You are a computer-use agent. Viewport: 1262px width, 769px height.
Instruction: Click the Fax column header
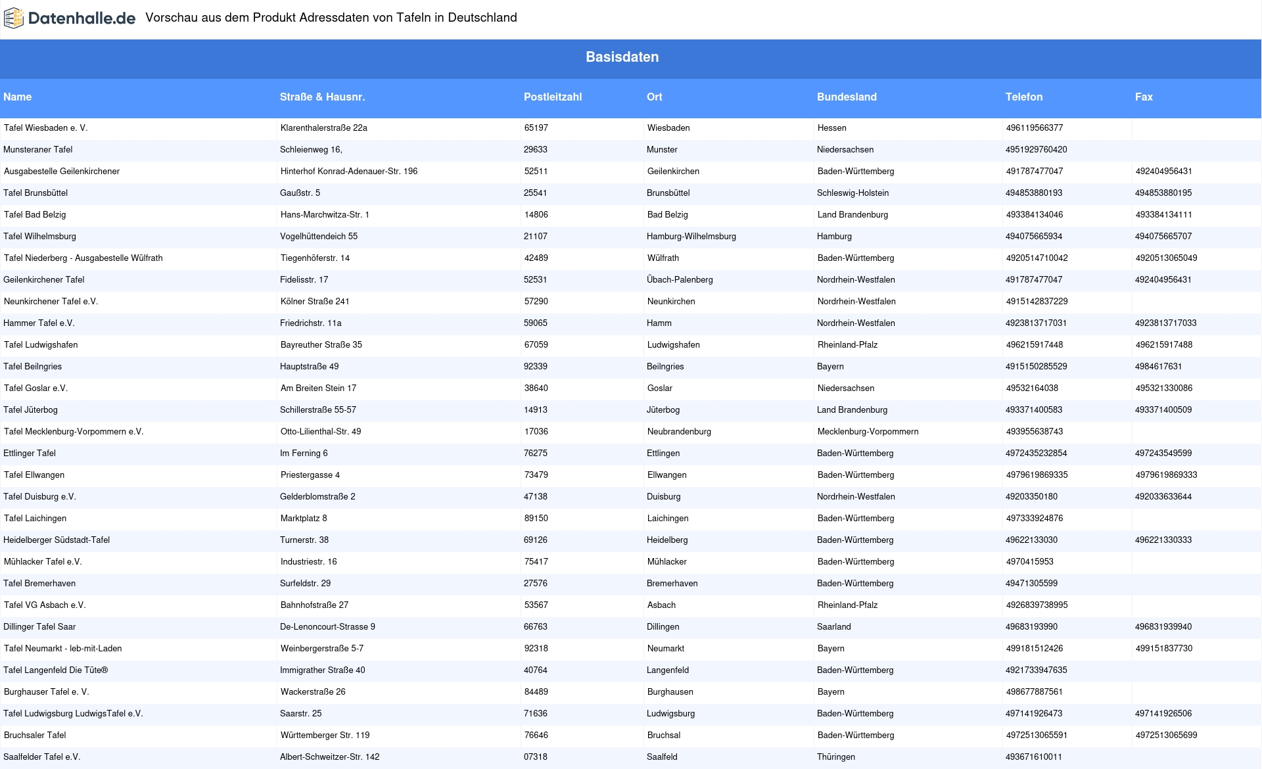point(1144,97)
